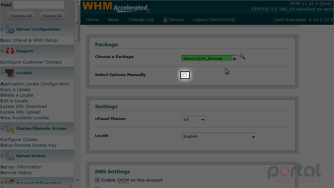The height and width of the screenshot is (188, 334).
Task: Open View Available Locales link
Action: 24,118
